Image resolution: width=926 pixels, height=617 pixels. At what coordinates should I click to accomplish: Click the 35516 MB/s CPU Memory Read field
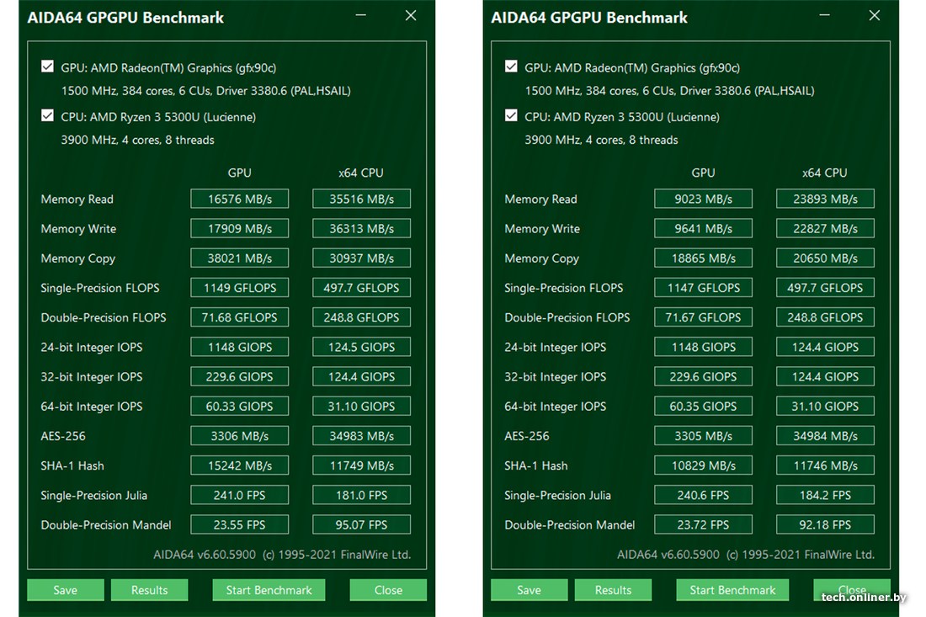click(361, 199)
